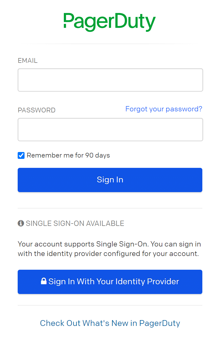This screenshot has width=220, height=351.
Task: Click the 'SINGLE SIGN-ON AVAILABLE' heading text
Action: click(75, 224)
